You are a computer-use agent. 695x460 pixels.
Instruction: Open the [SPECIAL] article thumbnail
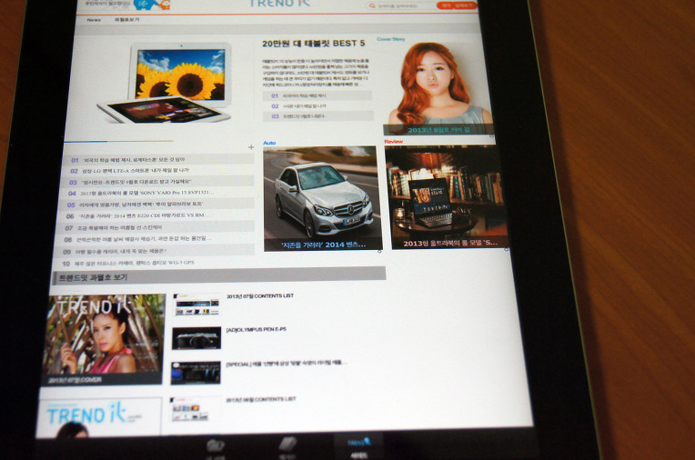click(196, 373)
